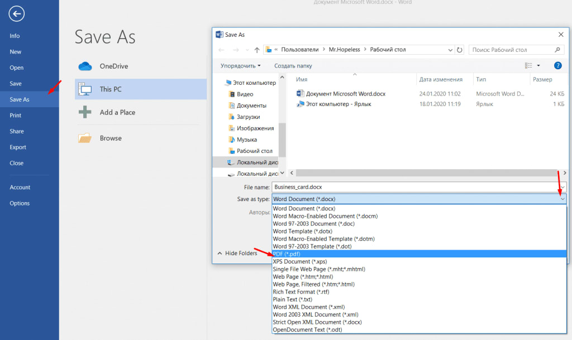
Task: Click the Музыка folder icon
Action: coord(232,140)
